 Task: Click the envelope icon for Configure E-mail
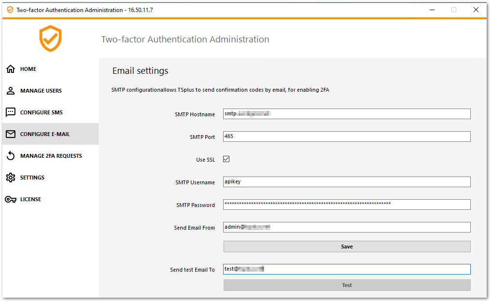point(11,134)
